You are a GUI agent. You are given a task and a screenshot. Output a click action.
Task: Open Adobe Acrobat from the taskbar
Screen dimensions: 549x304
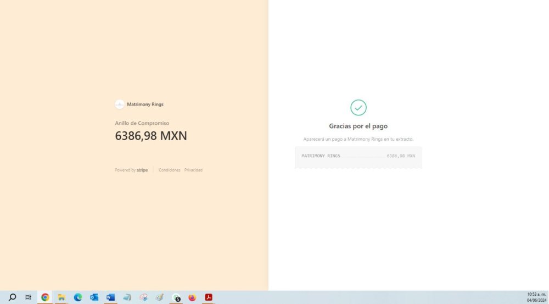pyautogui.click(x=209, y=297)
